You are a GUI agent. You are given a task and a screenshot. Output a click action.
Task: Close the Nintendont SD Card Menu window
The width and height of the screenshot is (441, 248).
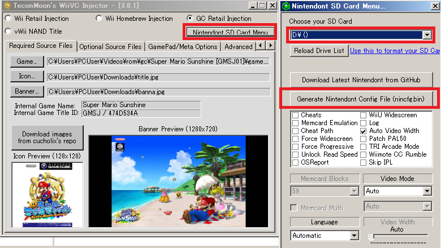tap(435, 6)
